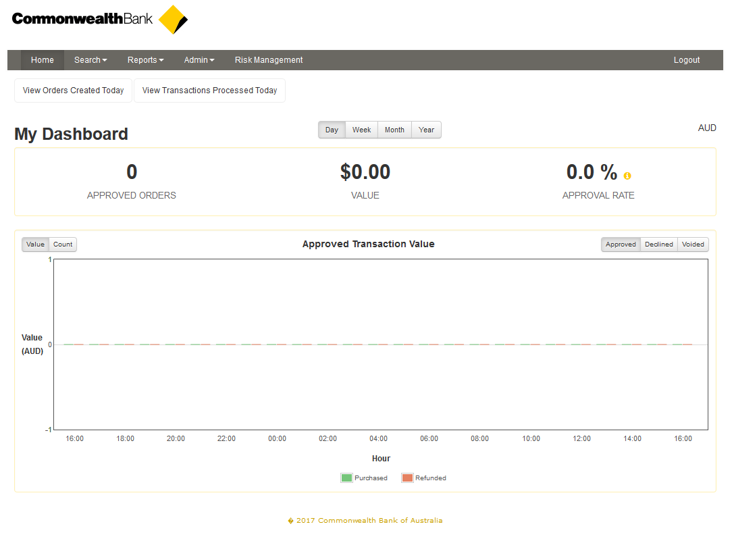Select the Year time range
Image resolution: width=732 pixels, height=539 pixels.
click(426, 130)
